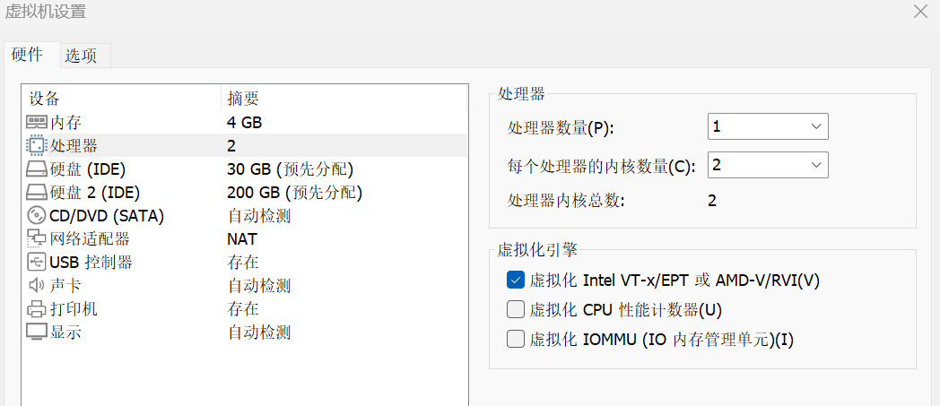The height and width of the screenshot is (406, 940).
Task: Open the 处理器数量 dropdown
Action: coord(768,126)
